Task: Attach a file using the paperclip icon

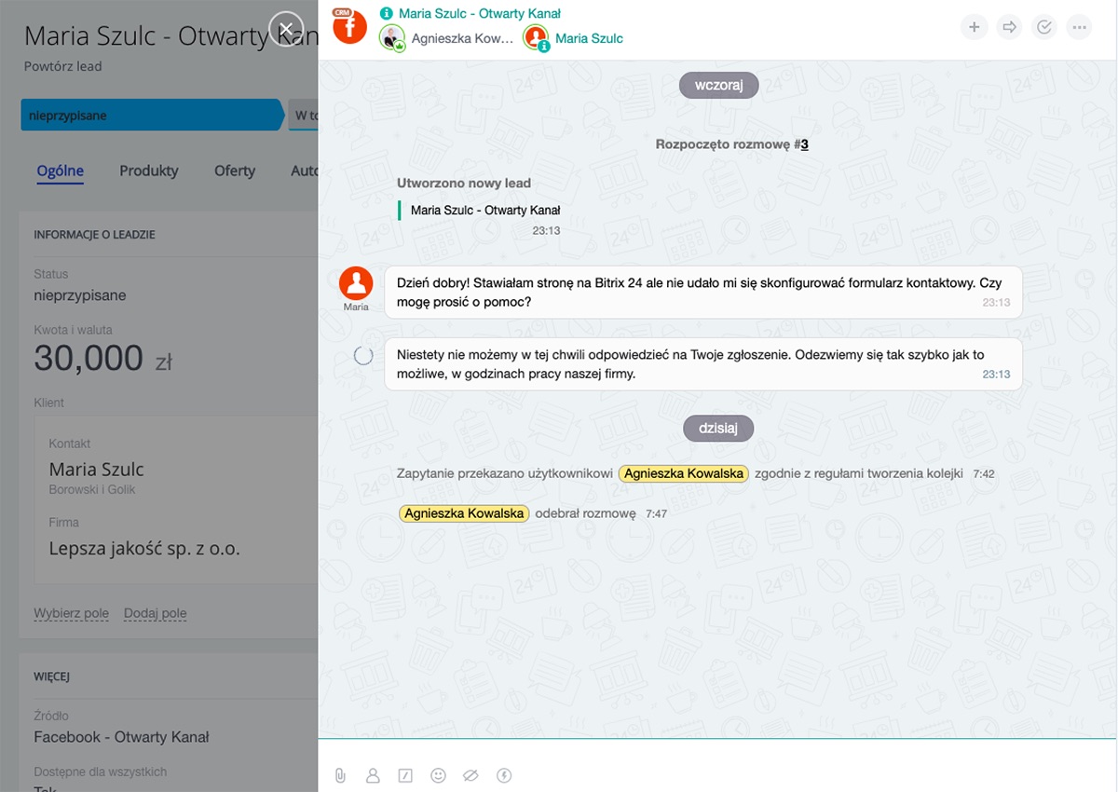Action: coord(340,774)
